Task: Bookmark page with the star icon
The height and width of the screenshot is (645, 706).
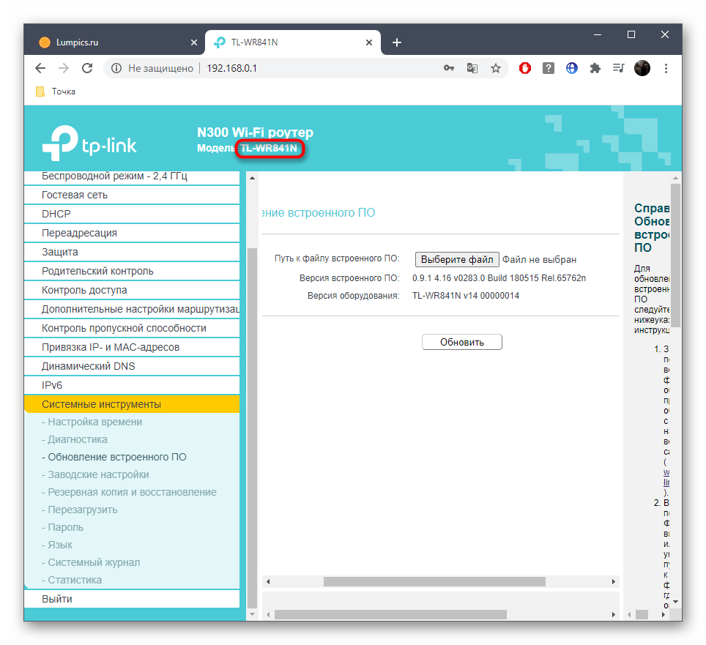Action: click(496, 68)
